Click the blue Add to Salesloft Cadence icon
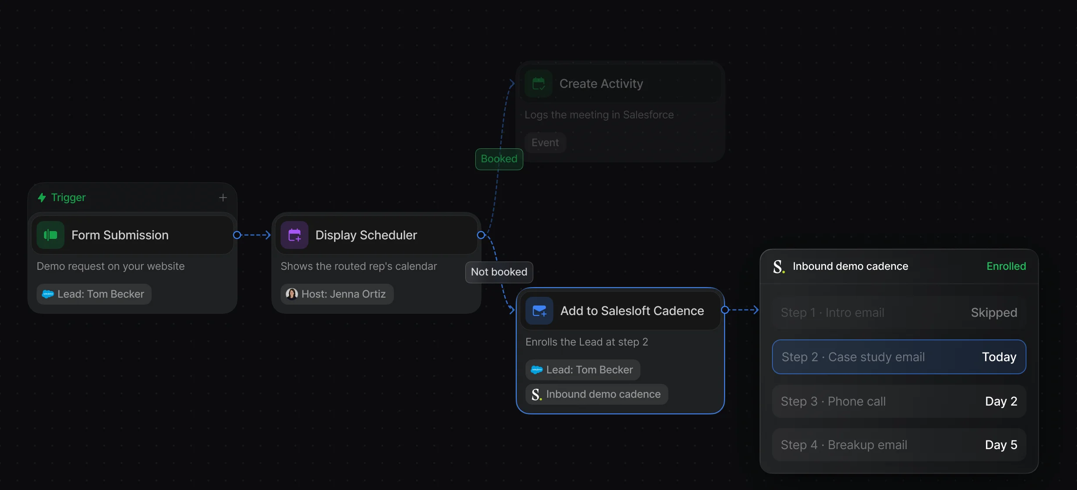1077x490 pixels. click(x=539, y=311)
